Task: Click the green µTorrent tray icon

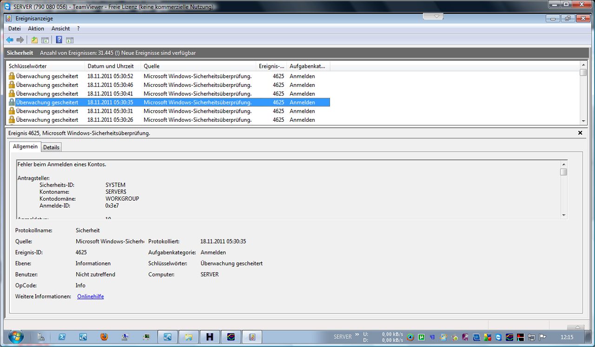Action: pyautogui.click(x=422, y=337)
